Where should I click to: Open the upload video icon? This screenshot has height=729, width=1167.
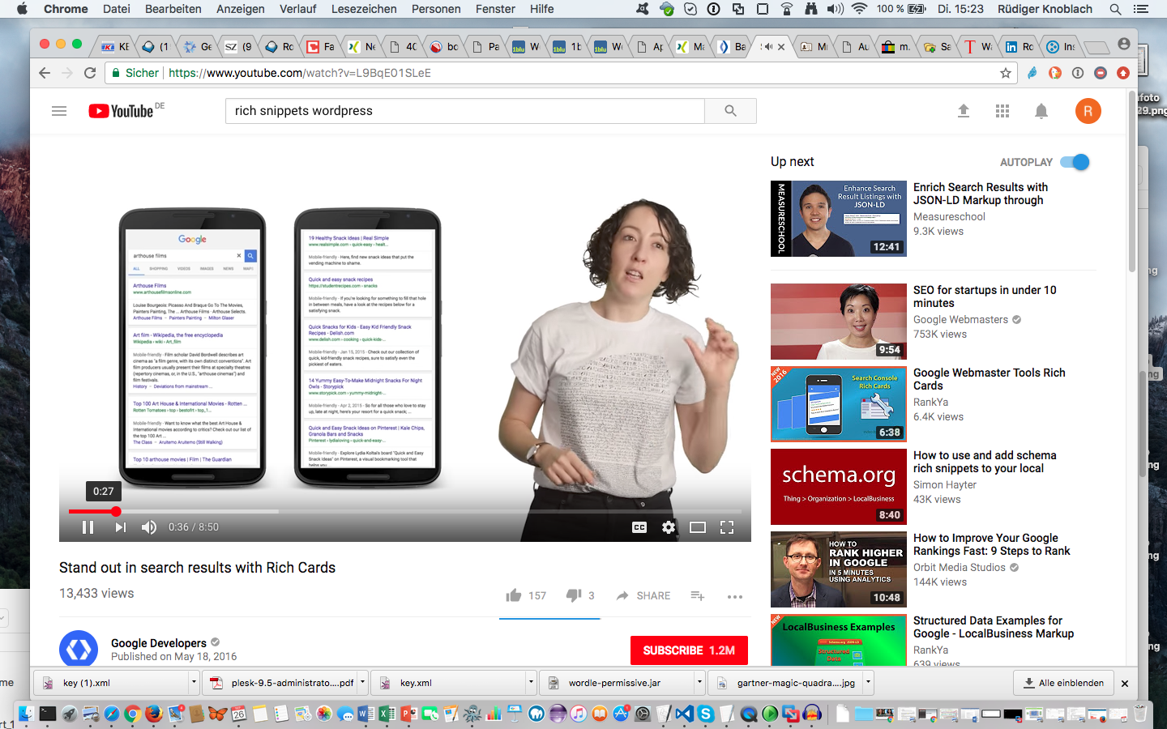coord(964,111)
